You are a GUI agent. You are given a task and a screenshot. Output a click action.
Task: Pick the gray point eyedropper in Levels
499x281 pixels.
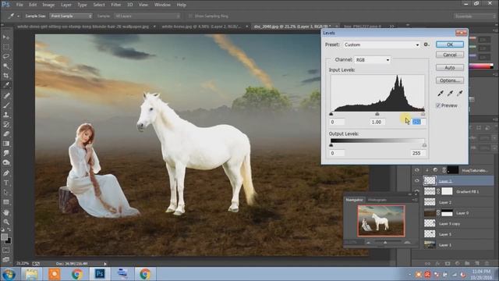point(450,93)
